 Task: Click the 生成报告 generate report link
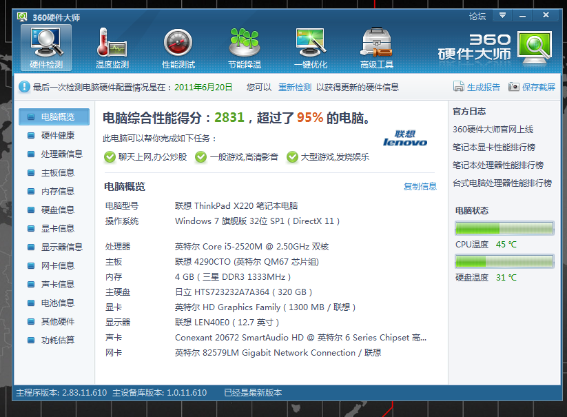pyautogui.click(x=484, y=87)
